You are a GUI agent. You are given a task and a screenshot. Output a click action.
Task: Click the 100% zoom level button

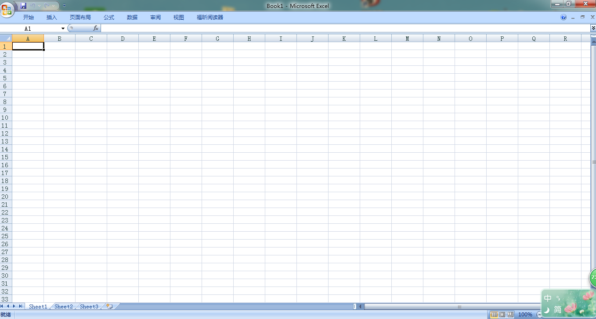click(525, 315)
